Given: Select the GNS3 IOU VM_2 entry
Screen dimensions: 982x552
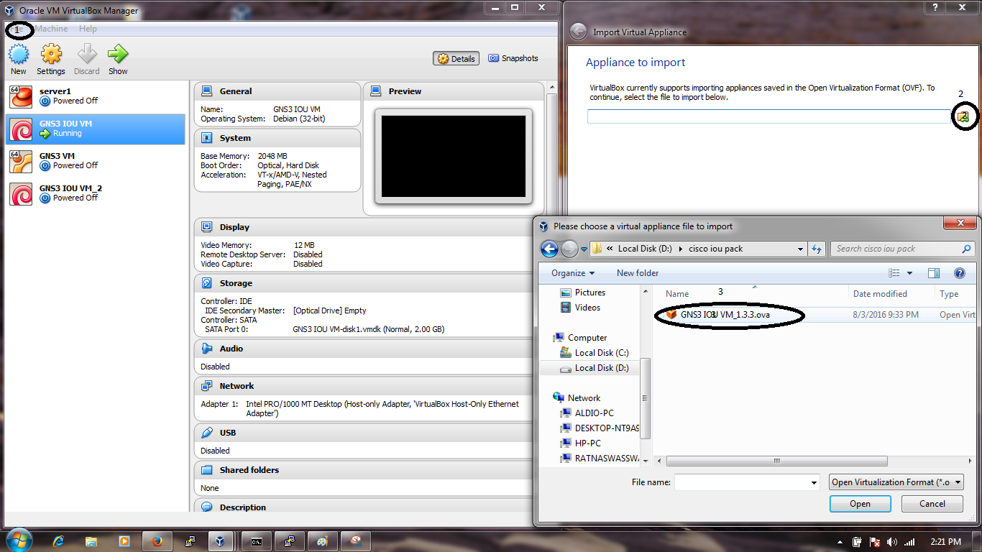Looking at the screenshot, I should (95, 193).
